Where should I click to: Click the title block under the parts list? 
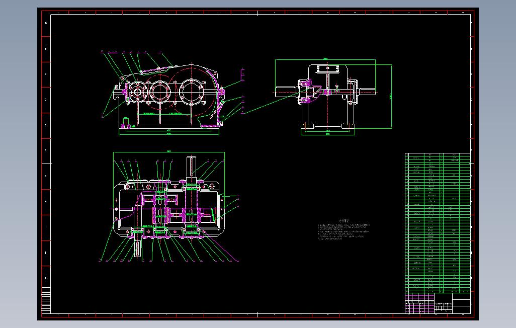pos(438,303)
